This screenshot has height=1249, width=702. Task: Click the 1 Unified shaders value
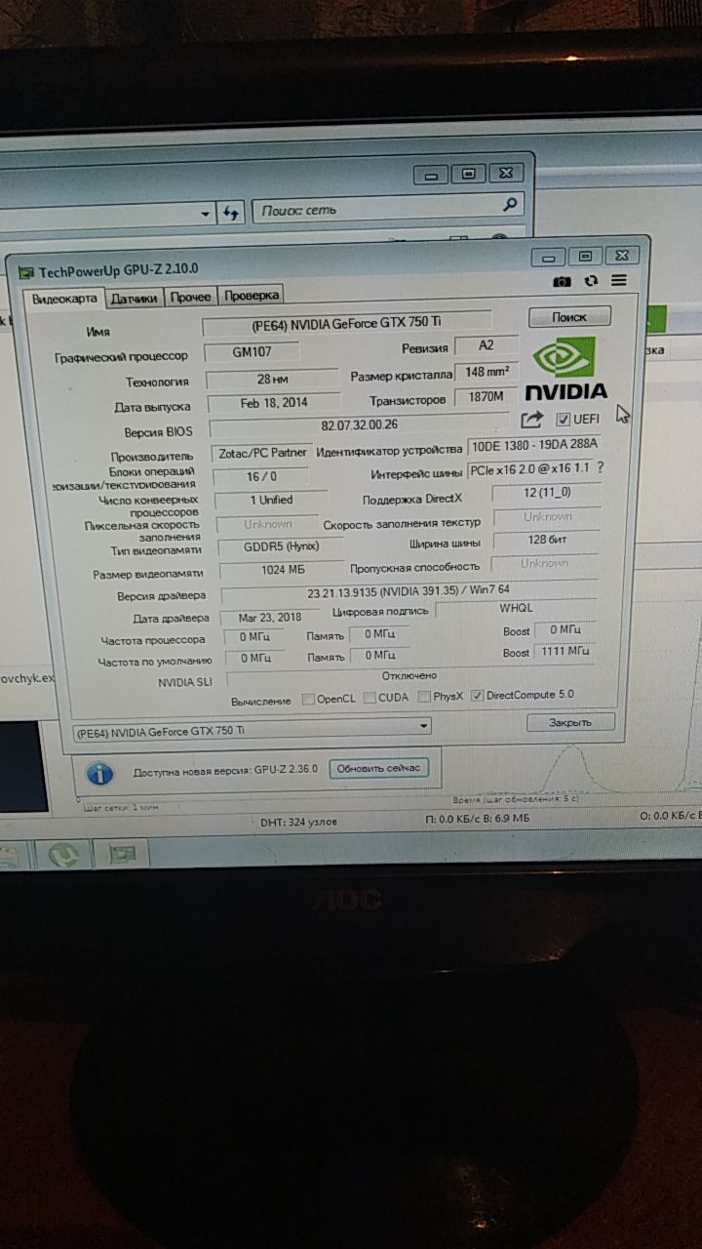pos(270,500)
